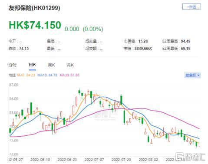Click the stock title 友邦保险(HK01299)
208x164 pixels.
click(34, 8)
